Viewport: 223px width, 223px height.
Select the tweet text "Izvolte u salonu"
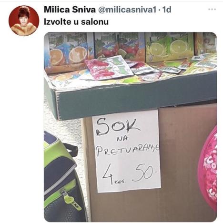(76, 22)
